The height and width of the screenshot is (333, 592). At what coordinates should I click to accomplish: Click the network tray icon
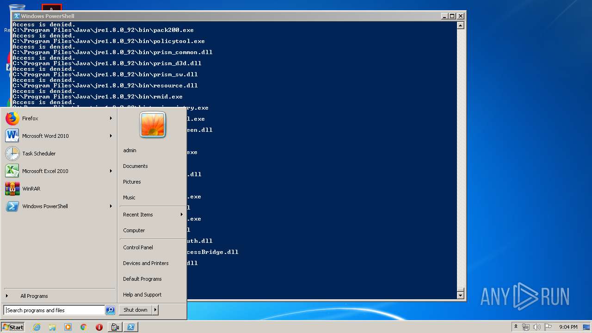tap(526, 327)
